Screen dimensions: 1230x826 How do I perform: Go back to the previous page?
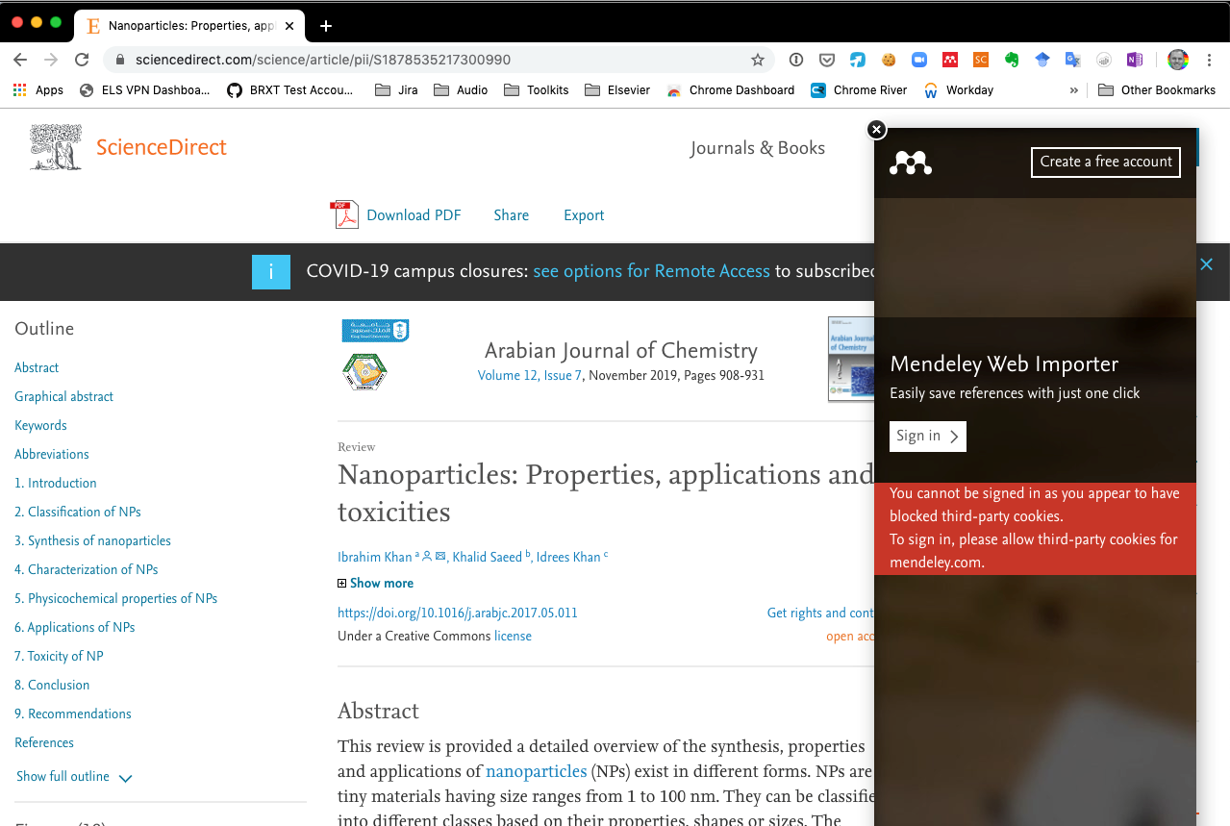click(20, 60)
